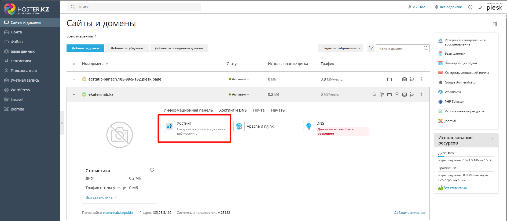Viewport: 507px width, 221px height.
Task: Click the domain filter funnel icon
Action: [x=371, y=48]
